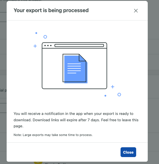Click the notification paragraph about download links
The image size is (159, 164).
76,120
